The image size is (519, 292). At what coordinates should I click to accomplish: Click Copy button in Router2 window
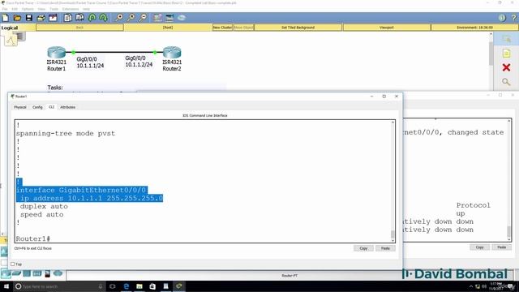pyautogui.click(x=479, y=247)
